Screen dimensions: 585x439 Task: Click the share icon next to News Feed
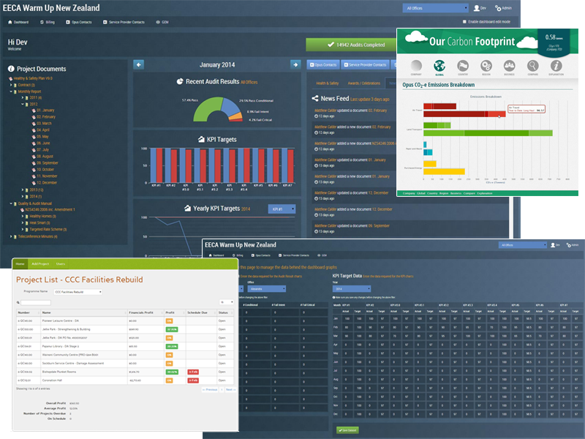[315, 98]
